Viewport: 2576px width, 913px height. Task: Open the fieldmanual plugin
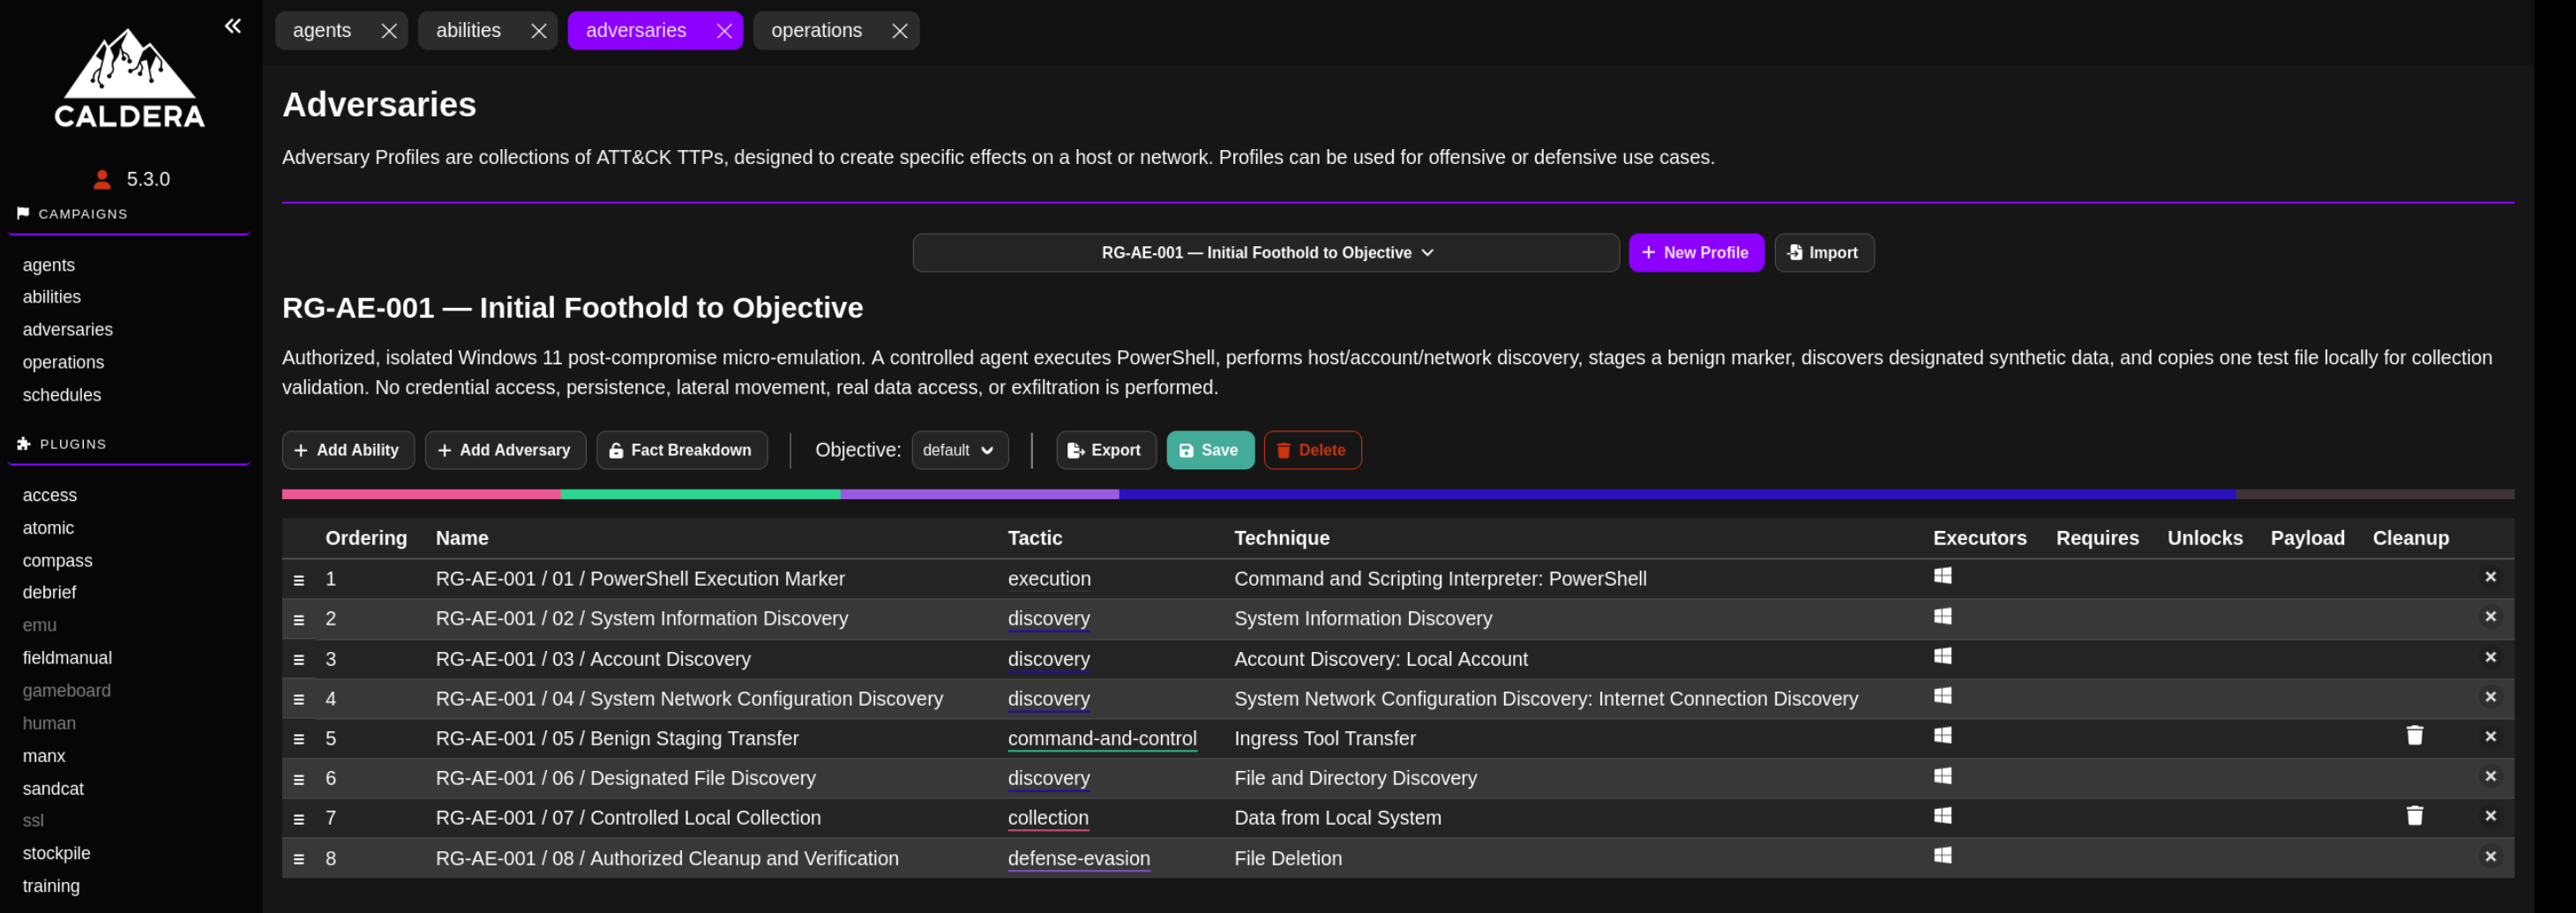[67, 658]
